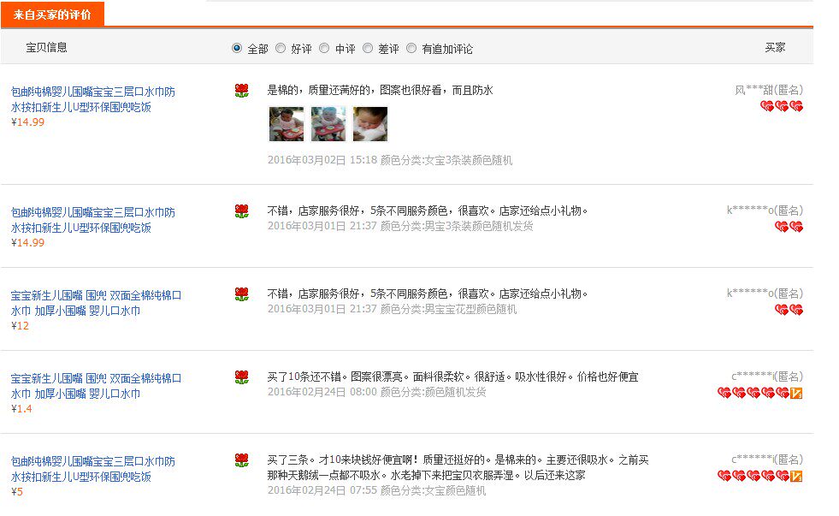The width and height of the screenshot is (839, 516).
Task: Click the orange badge icon beside hearts of 07:55 review buyer
Action: [x=796, y=476]
